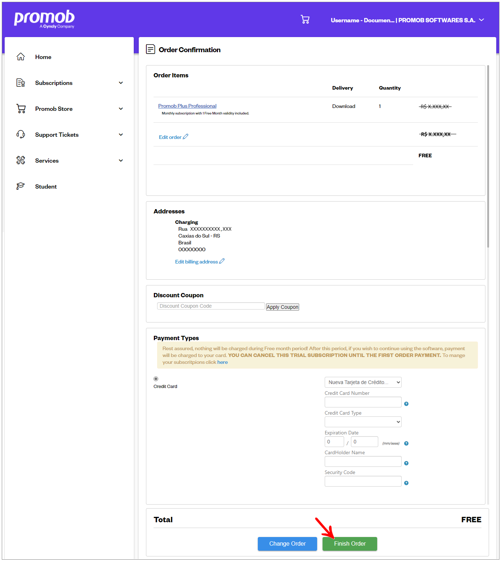Click the Subscriptions certificate icon
This screenshot has height=564, width=503.
(x=21, y=83)
